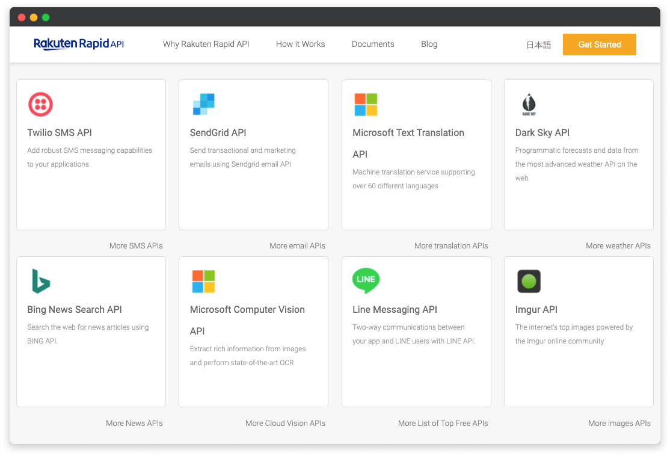Open the 'How it Works' page

click(300, 44)
